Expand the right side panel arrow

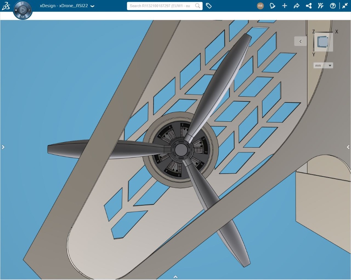(348, 147)
